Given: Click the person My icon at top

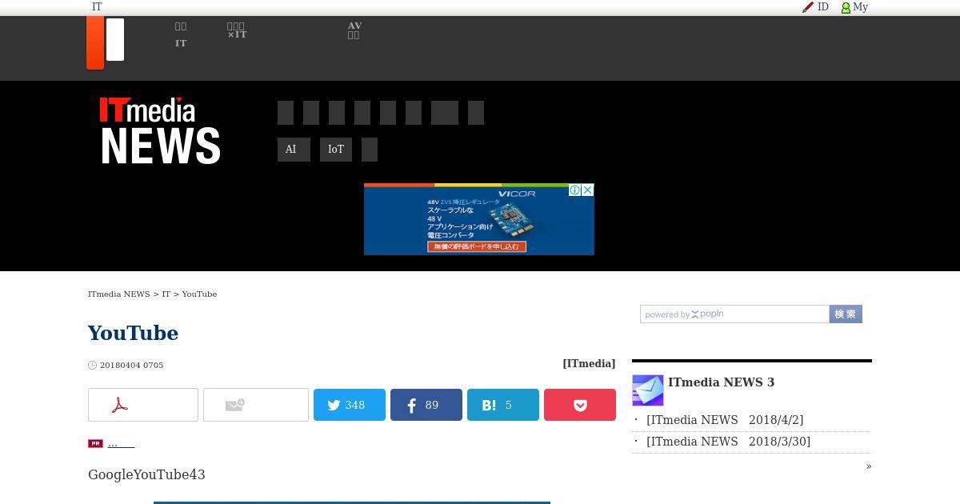Looking at the screenshot, I should coord(846,7).
